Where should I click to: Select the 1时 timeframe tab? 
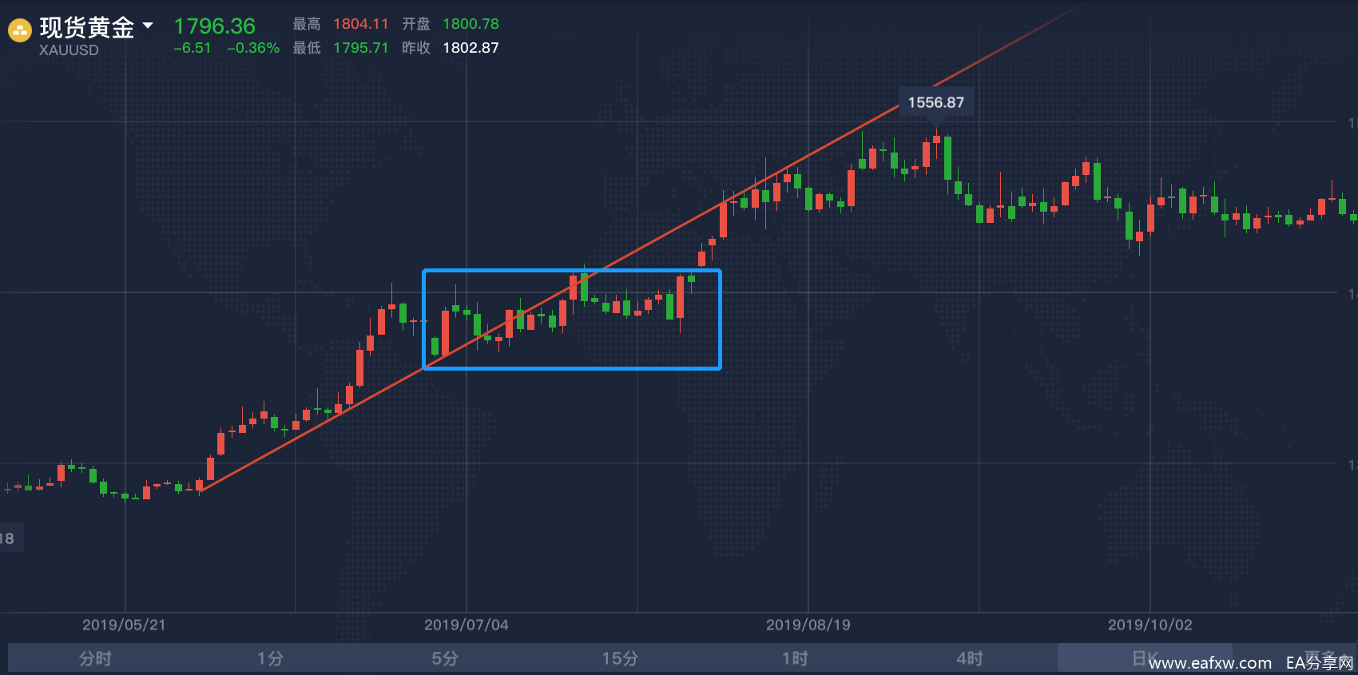coord(795,658)
